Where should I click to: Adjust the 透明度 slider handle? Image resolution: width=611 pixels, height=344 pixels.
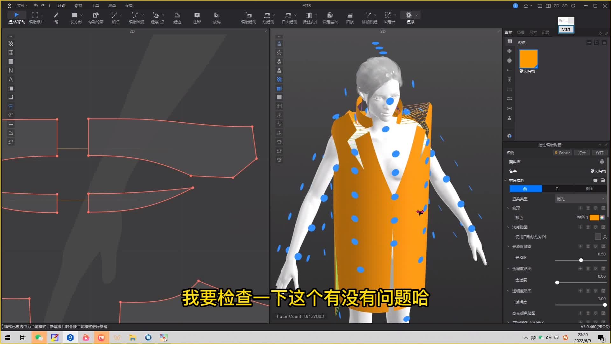[605, 305]
